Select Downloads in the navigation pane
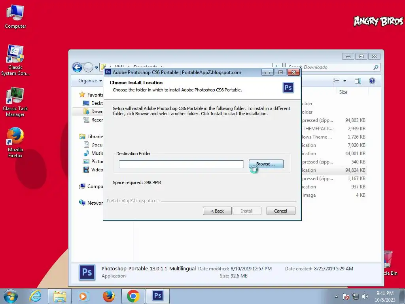405x304 pixels. click(93, 111)
